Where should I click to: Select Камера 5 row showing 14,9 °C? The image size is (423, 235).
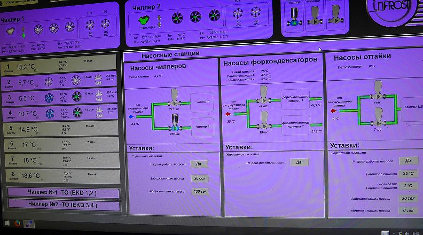click(x=61, y=129)
